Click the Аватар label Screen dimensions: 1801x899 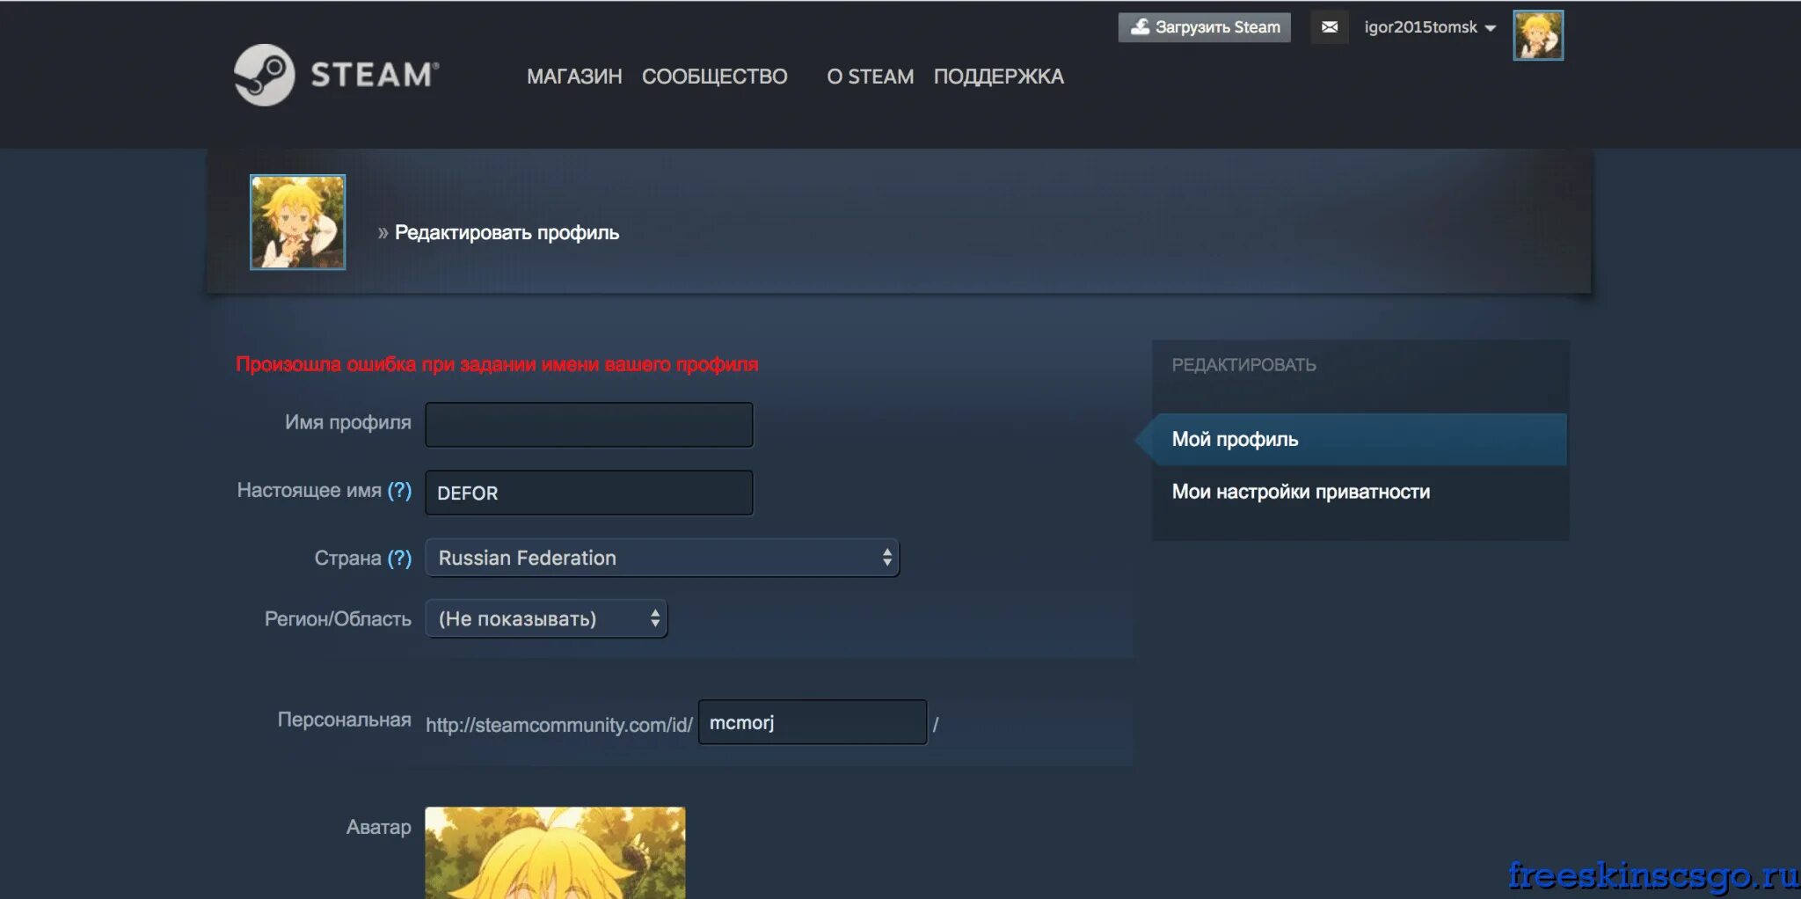378,827
